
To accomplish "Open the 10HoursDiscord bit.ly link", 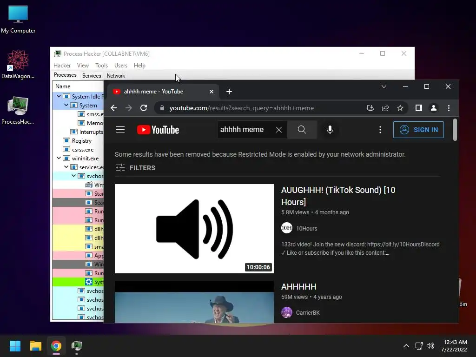I will click(403, 245).
